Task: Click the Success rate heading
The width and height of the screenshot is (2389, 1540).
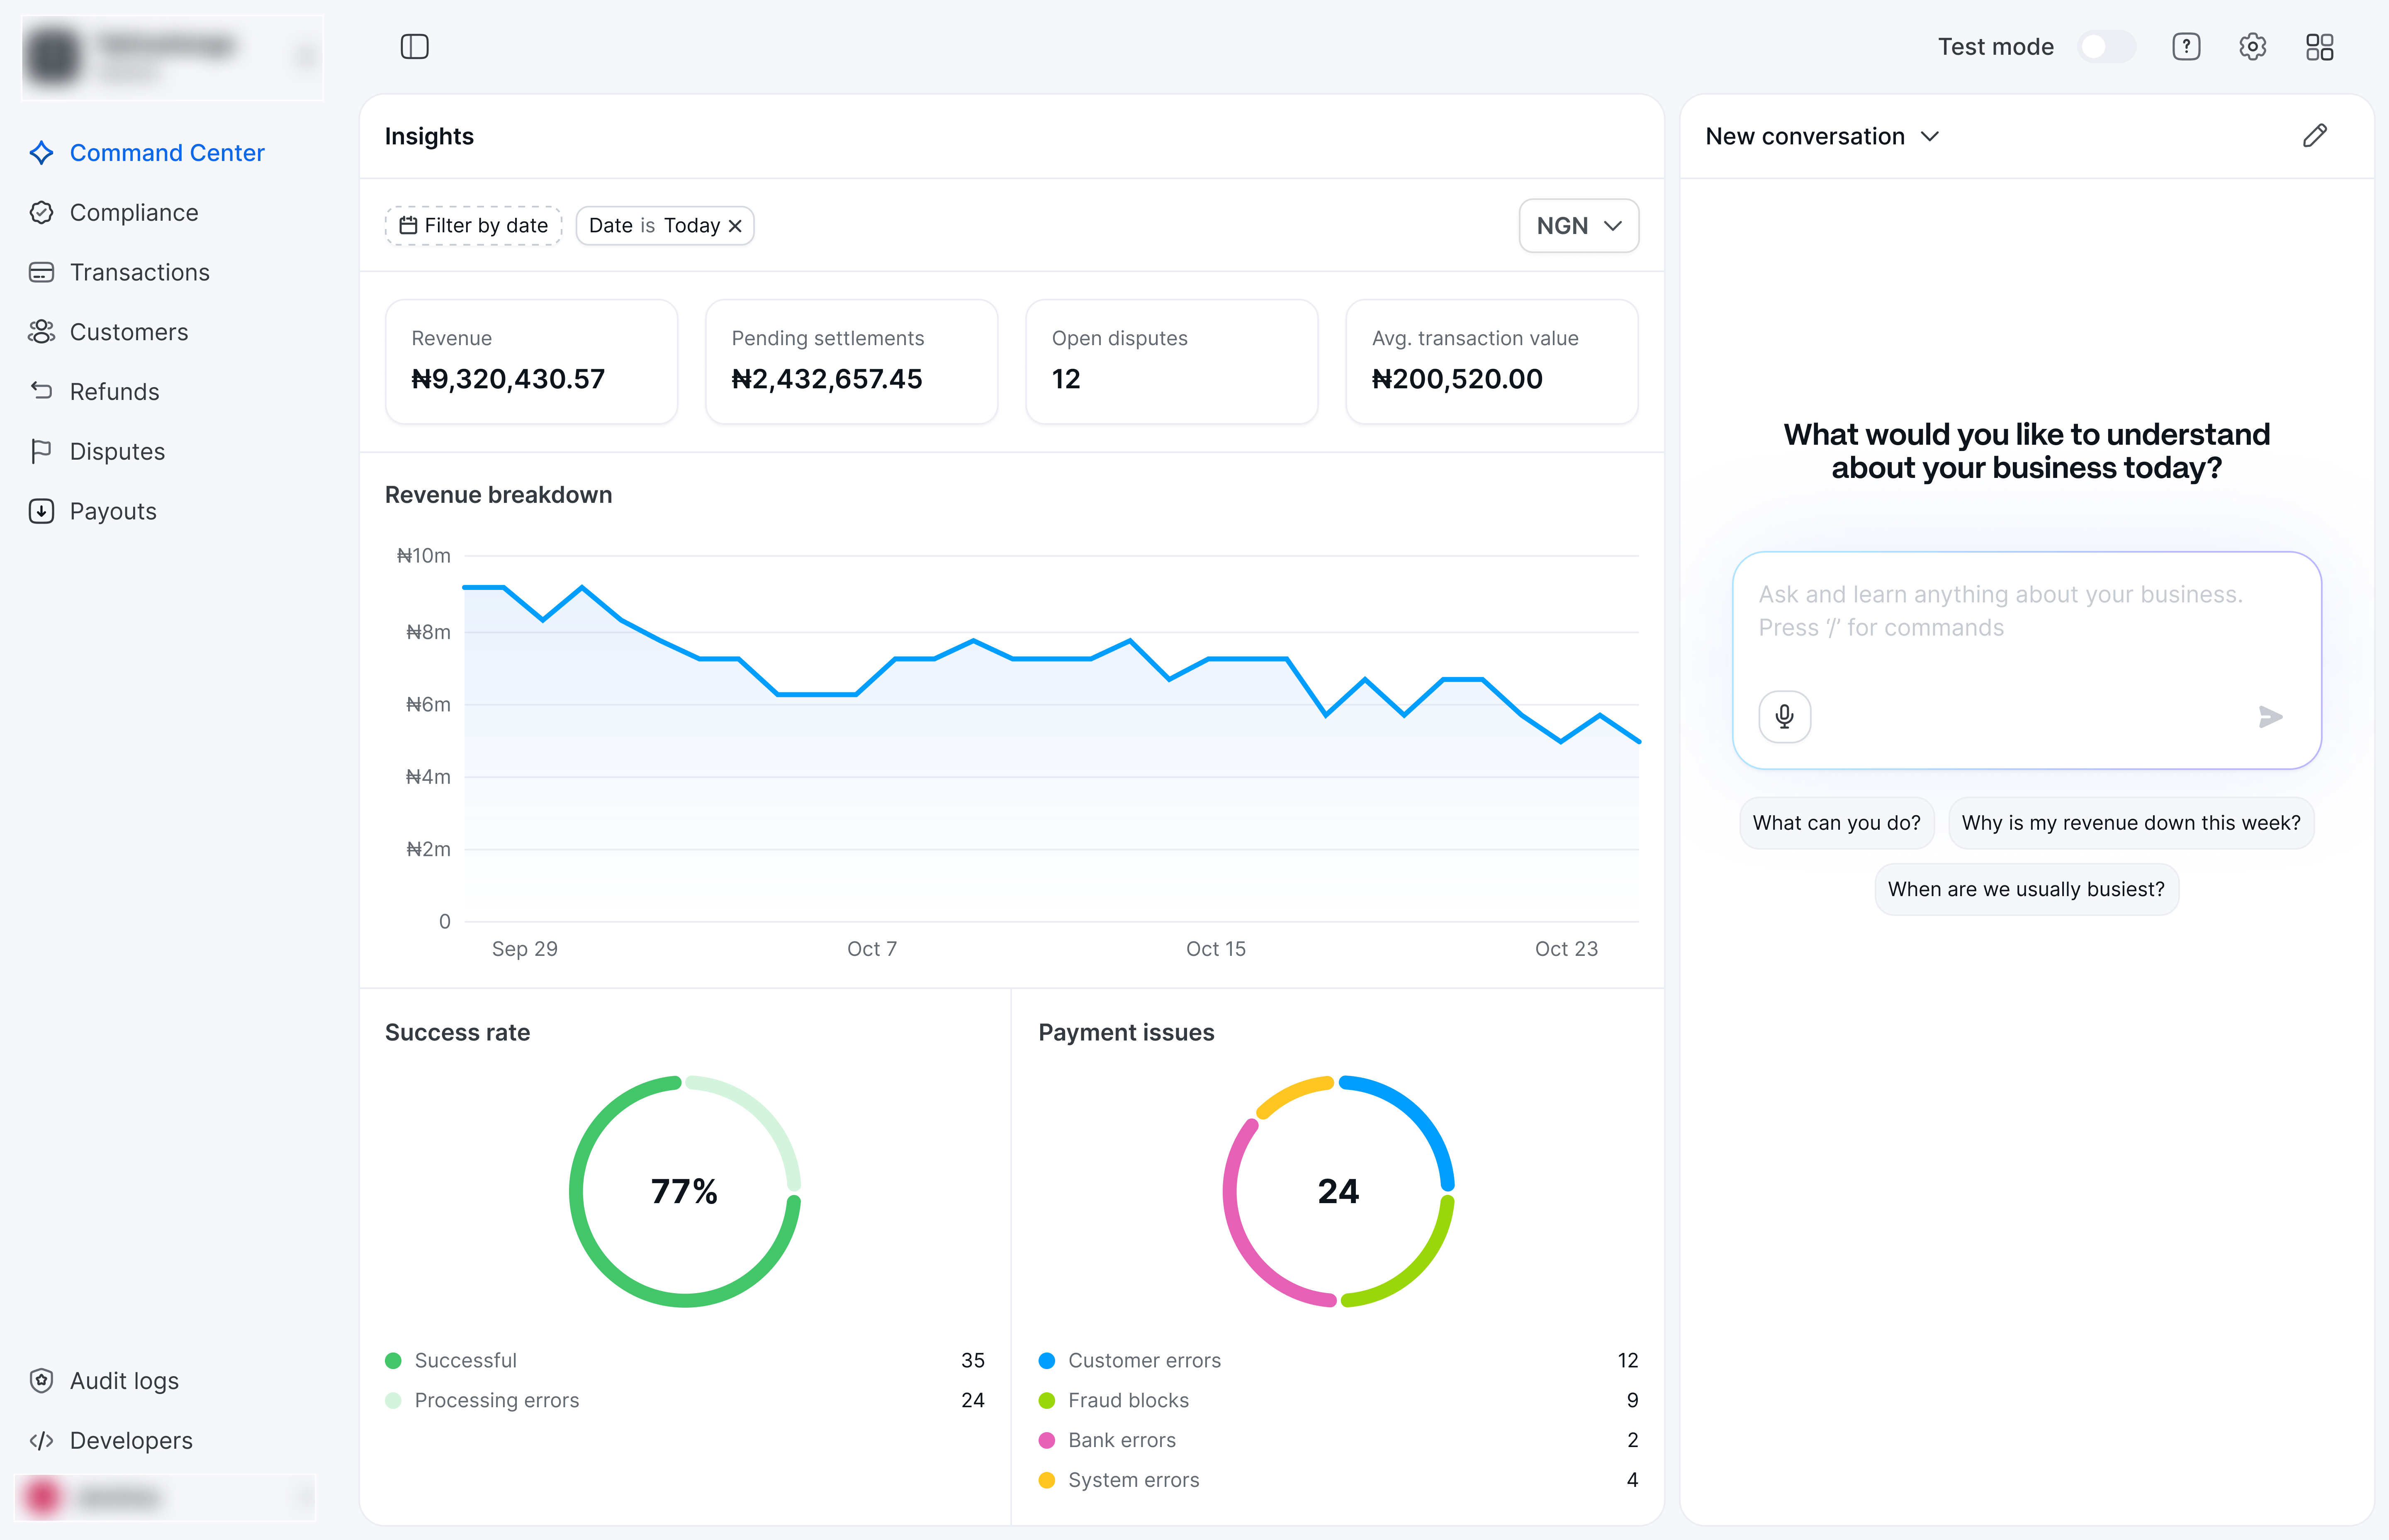Action: coord(458,1033)
